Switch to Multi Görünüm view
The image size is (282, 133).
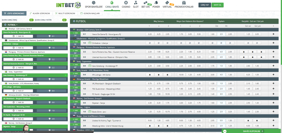point(65,13)
